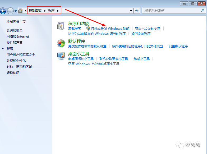Expand the arrow after 程序 breadcrumb
Screen dimensions: 207x154
point(58,11)
